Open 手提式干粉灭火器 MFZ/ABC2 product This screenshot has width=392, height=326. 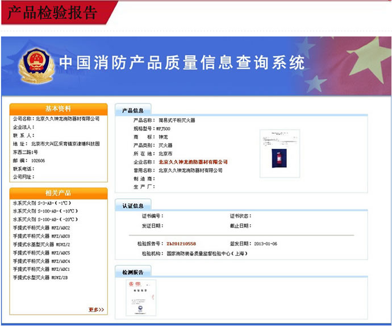pos(41,228)
